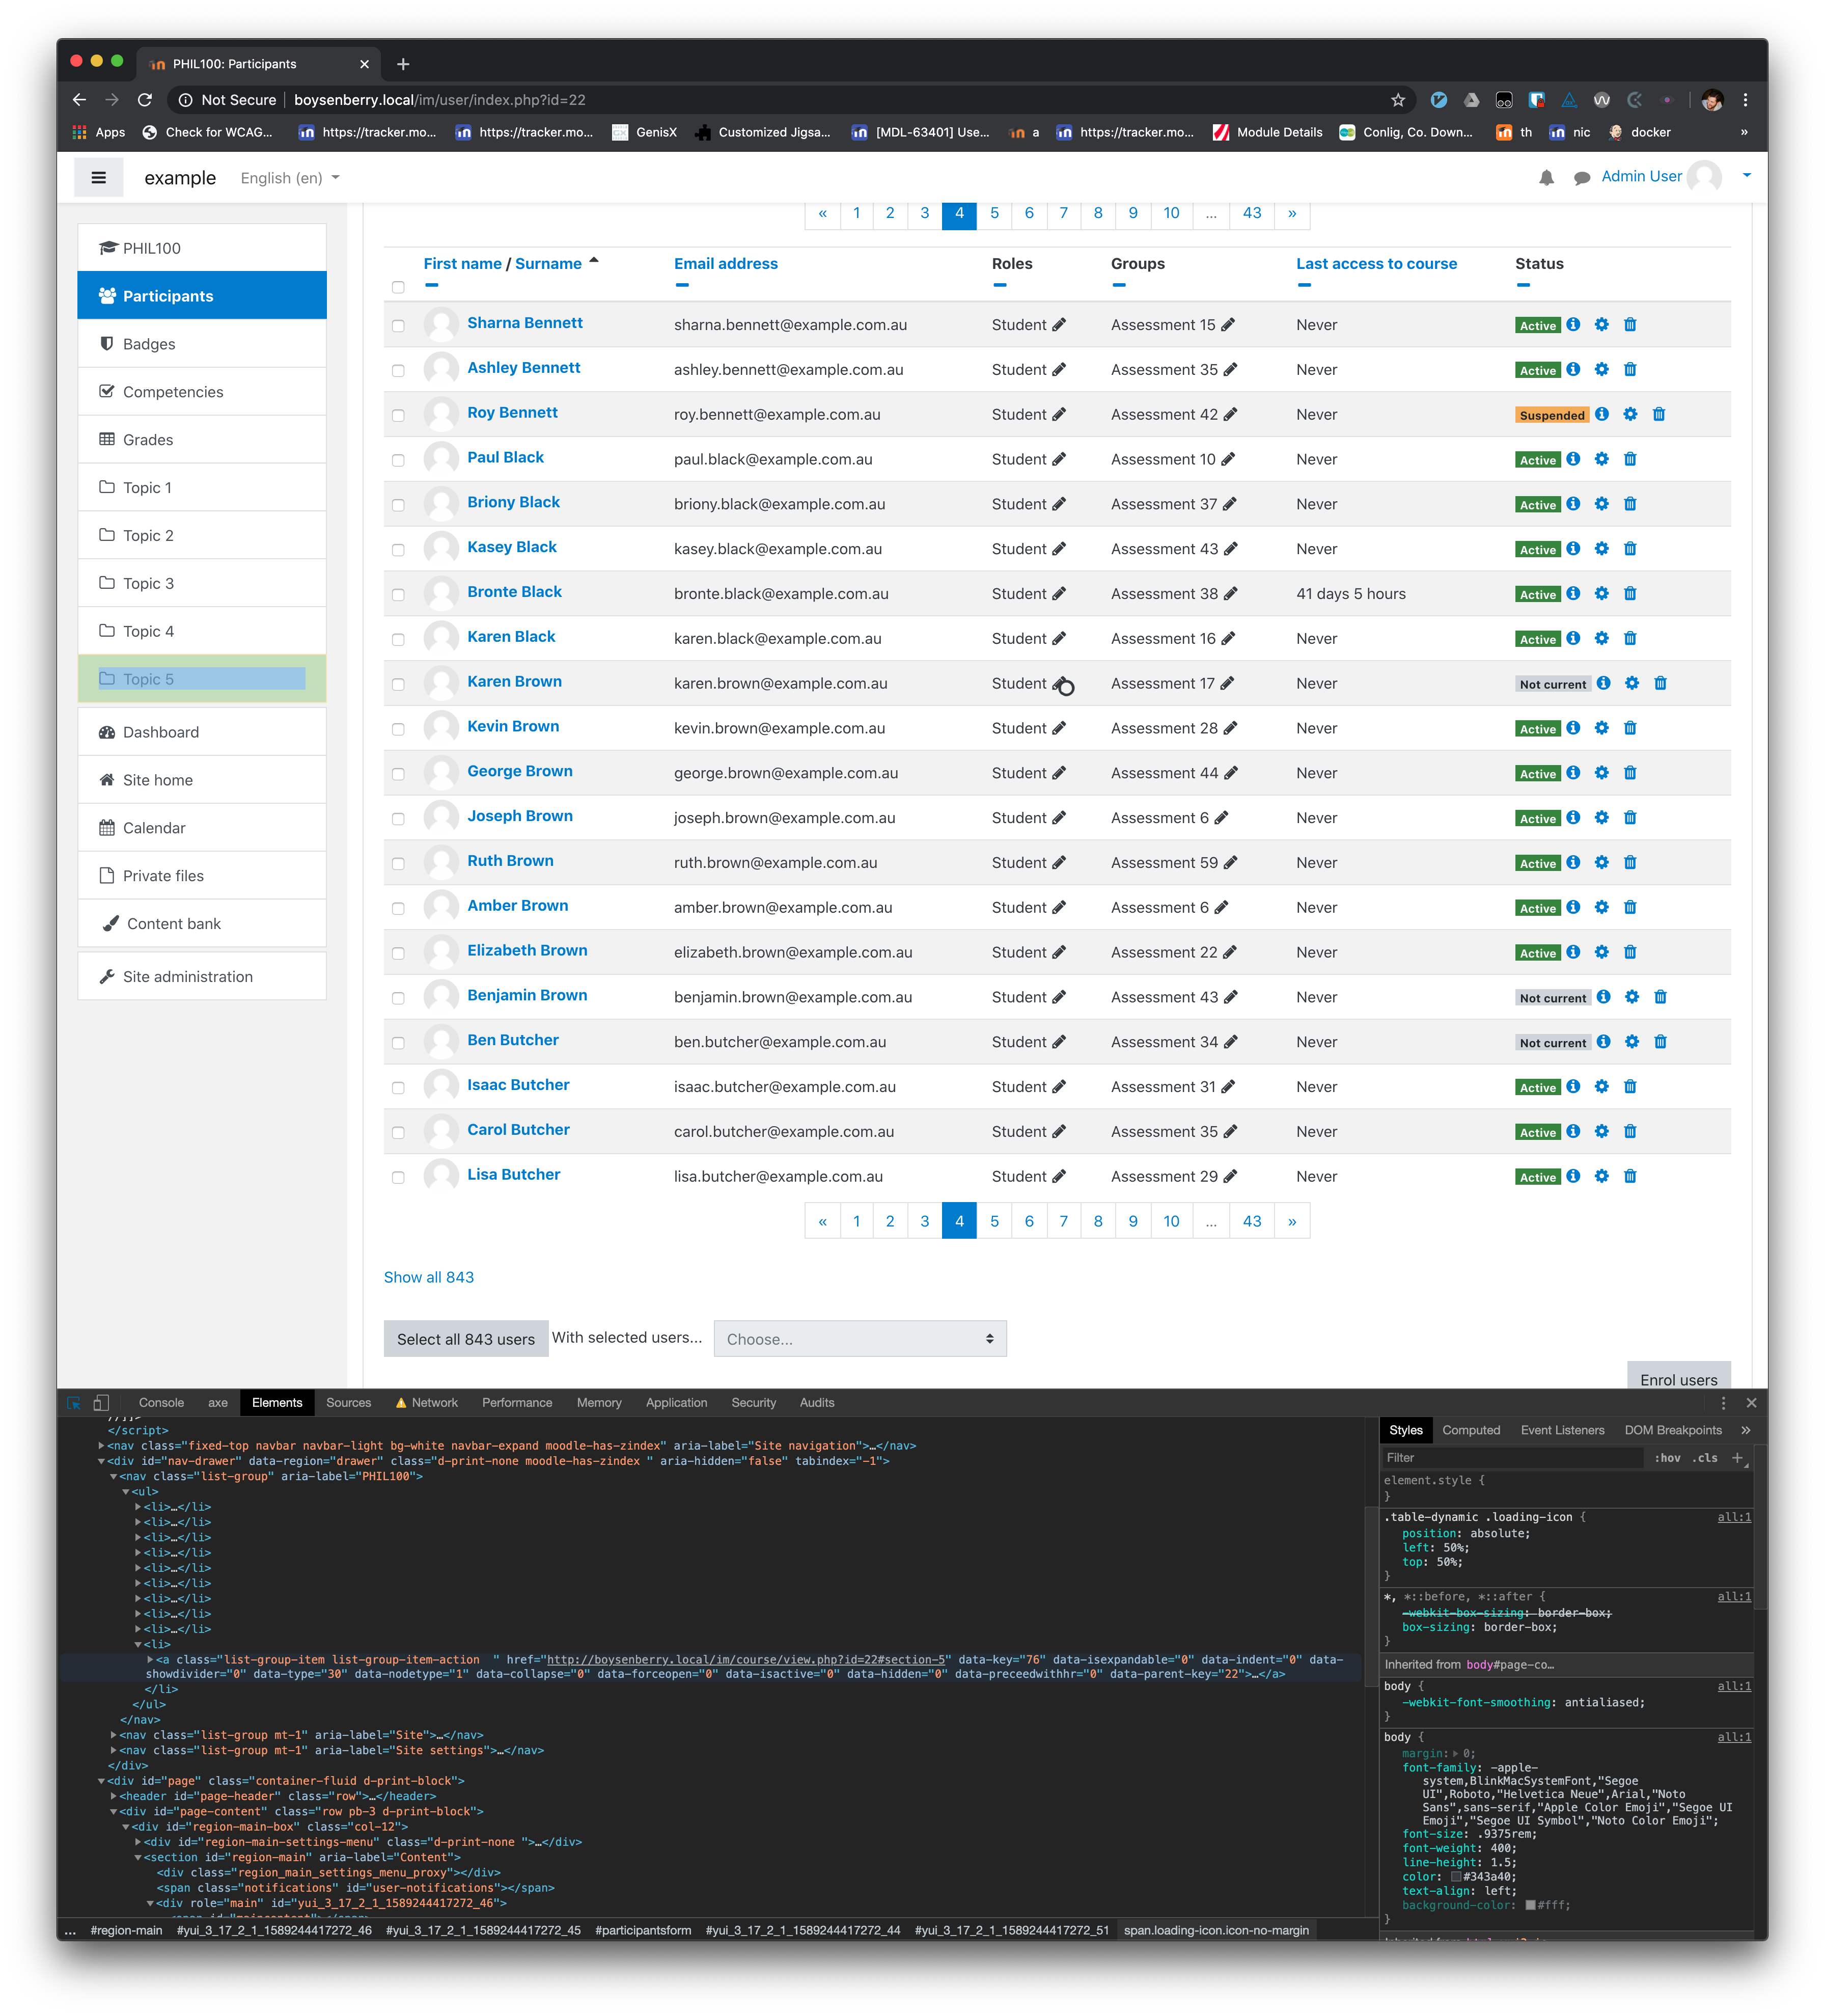Image resolution: width=1825 pixels, height=2016 pixels.
Task: Switch to the DevTools Sources tab
Action: click(x=349, y=1403)
